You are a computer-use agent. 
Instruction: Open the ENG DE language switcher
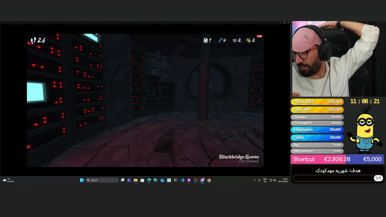265,180
